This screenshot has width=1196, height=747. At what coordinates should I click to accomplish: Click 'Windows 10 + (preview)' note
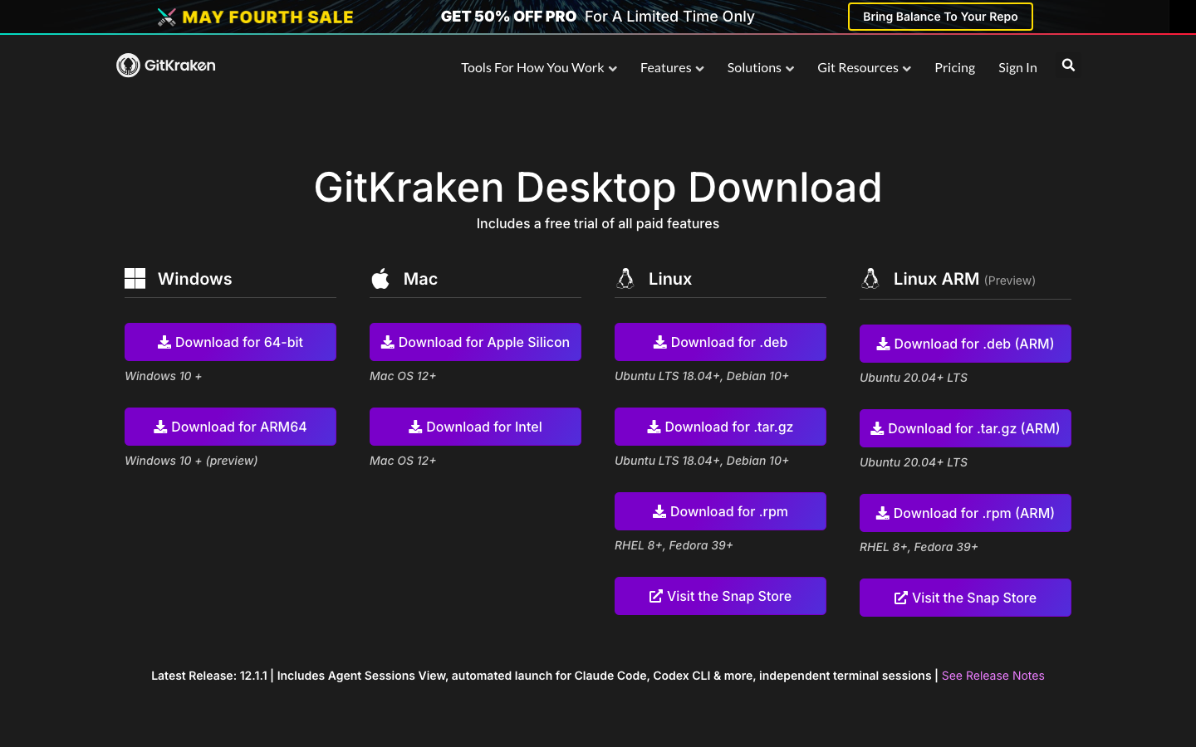pos(191,461)
